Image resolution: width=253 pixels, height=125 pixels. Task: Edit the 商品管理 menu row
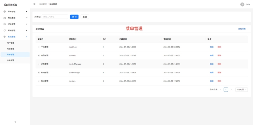point(212,56)
